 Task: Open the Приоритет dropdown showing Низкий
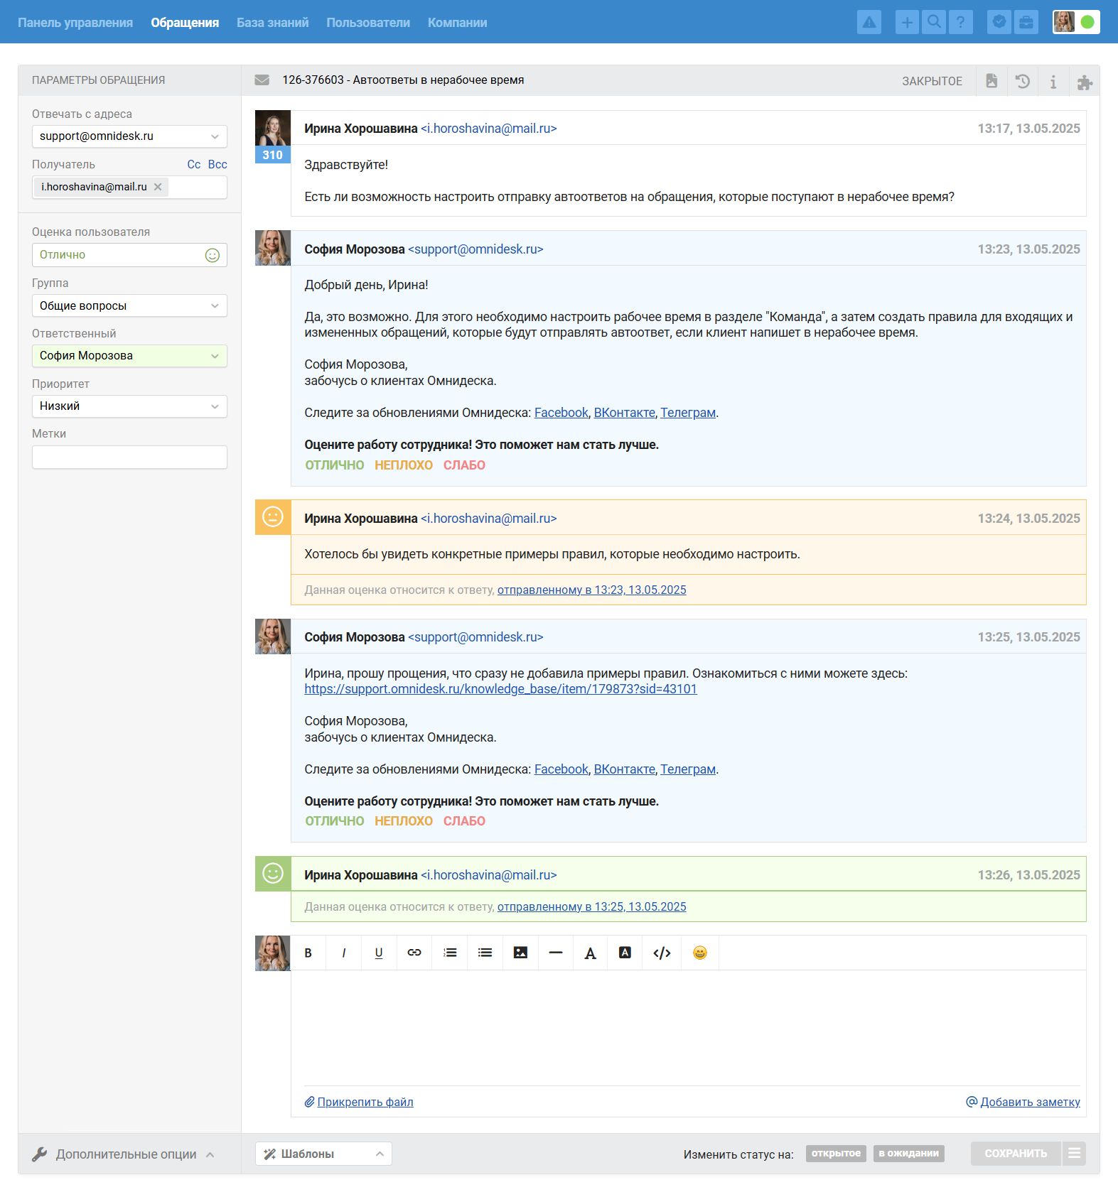tap(129, 406)
